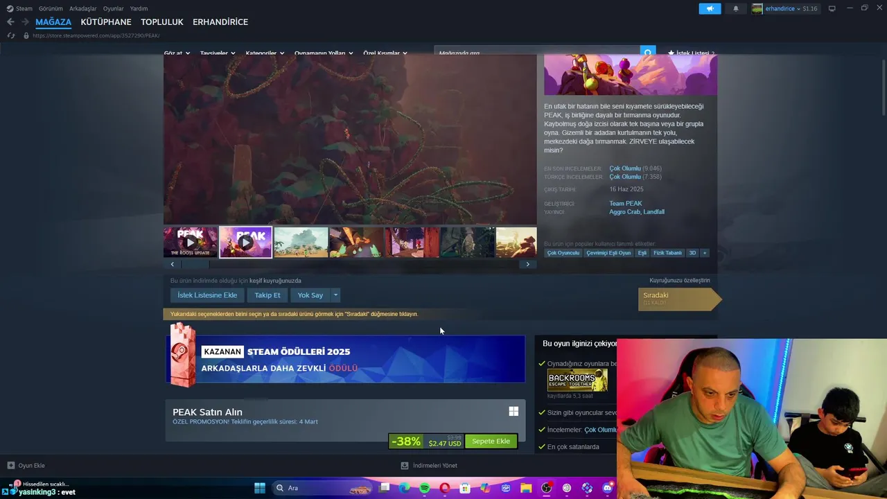The height and width of the screenshot is (499, 887).
Task: Expand the Göz at store menu
Action: click(177, 53)
